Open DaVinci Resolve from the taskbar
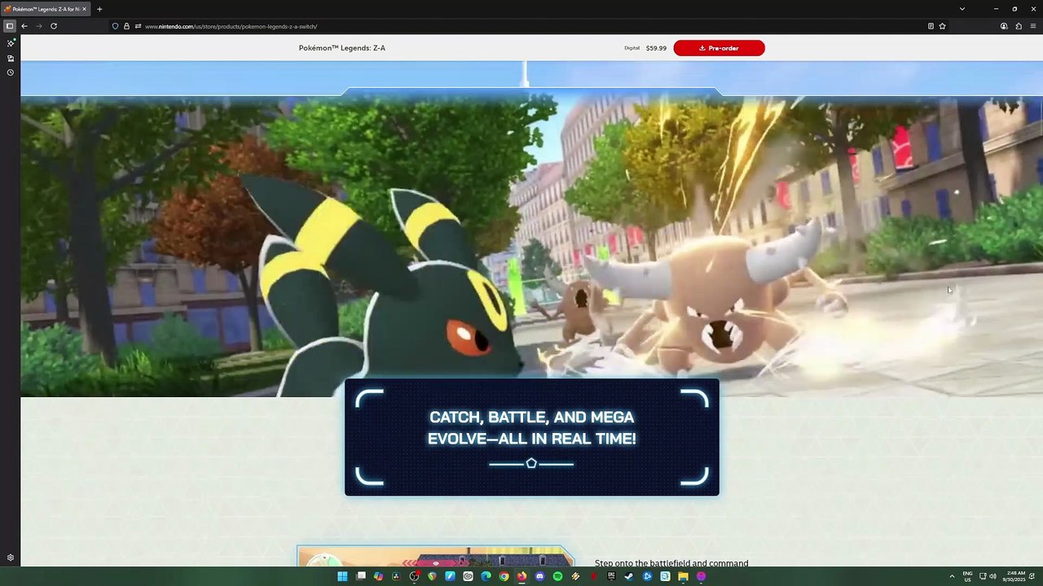The width and height of the screenshot is (1043, 586). pyautogui.click(x=396, y=576)
